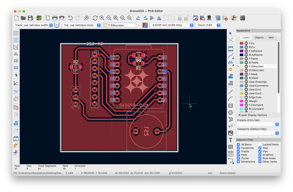293x192 pixels.
Task: Open the Presets combo box
Action: (258, 124)
